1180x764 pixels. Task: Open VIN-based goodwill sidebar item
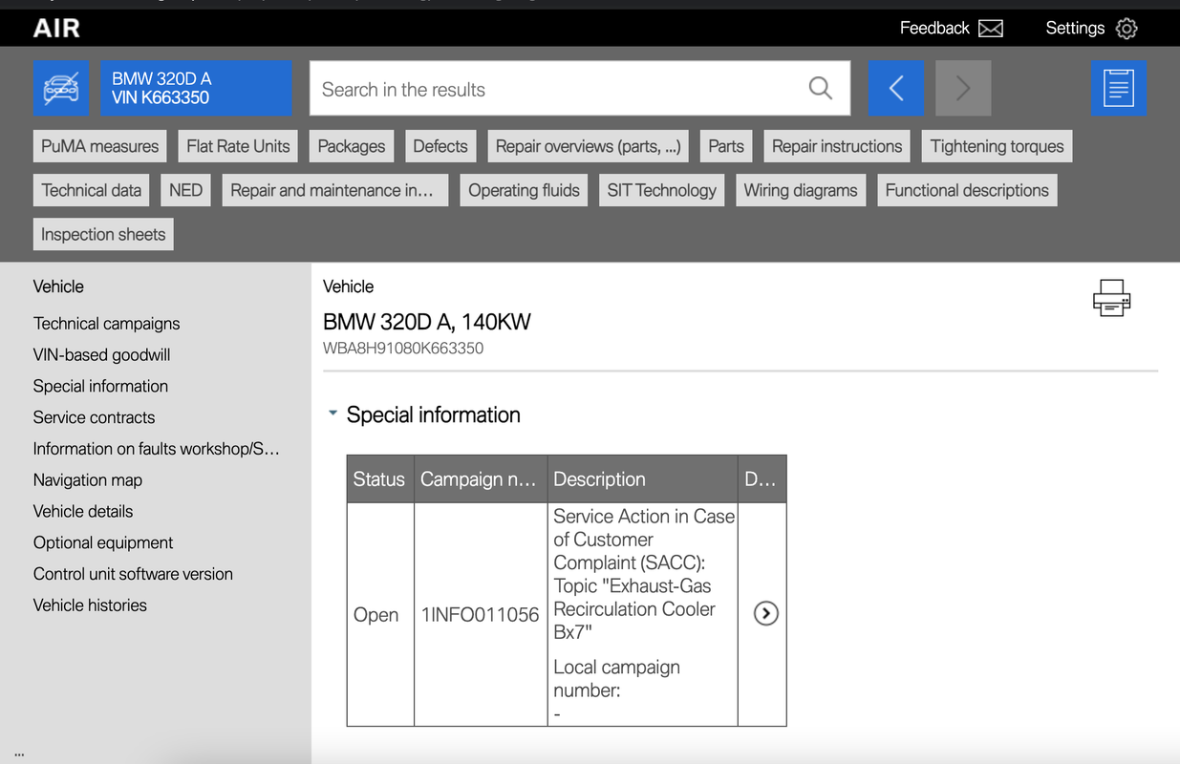101,355
